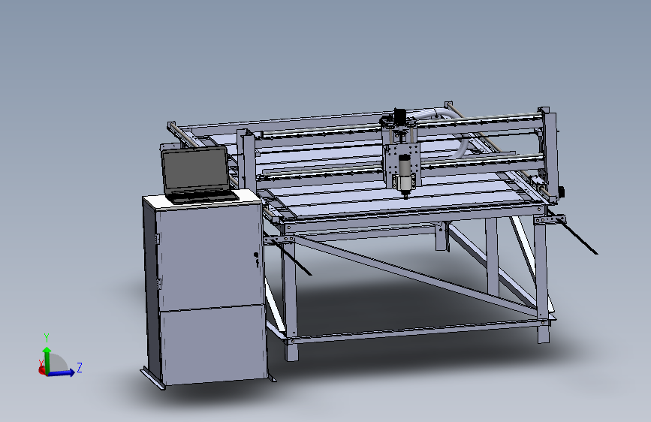This screenshot has width=651, height=422.
Task: Click the door lock handle on the cabinet
Action: (257, 260)
